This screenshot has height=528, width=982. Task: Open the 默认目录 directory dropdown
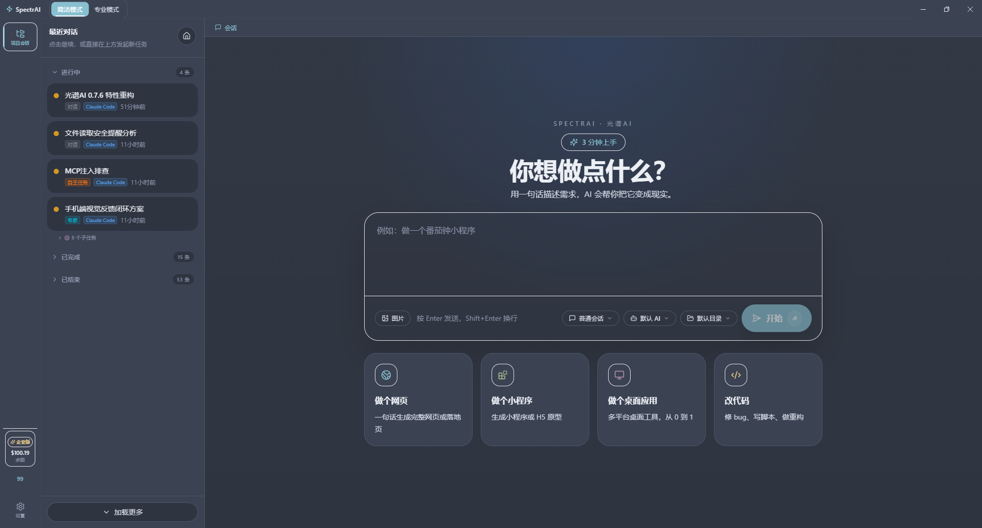[708, 318]
